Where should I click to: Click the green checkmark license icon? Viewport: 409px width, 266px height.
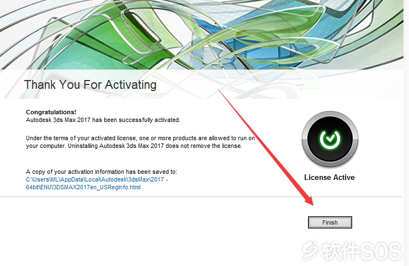point(330,139)
